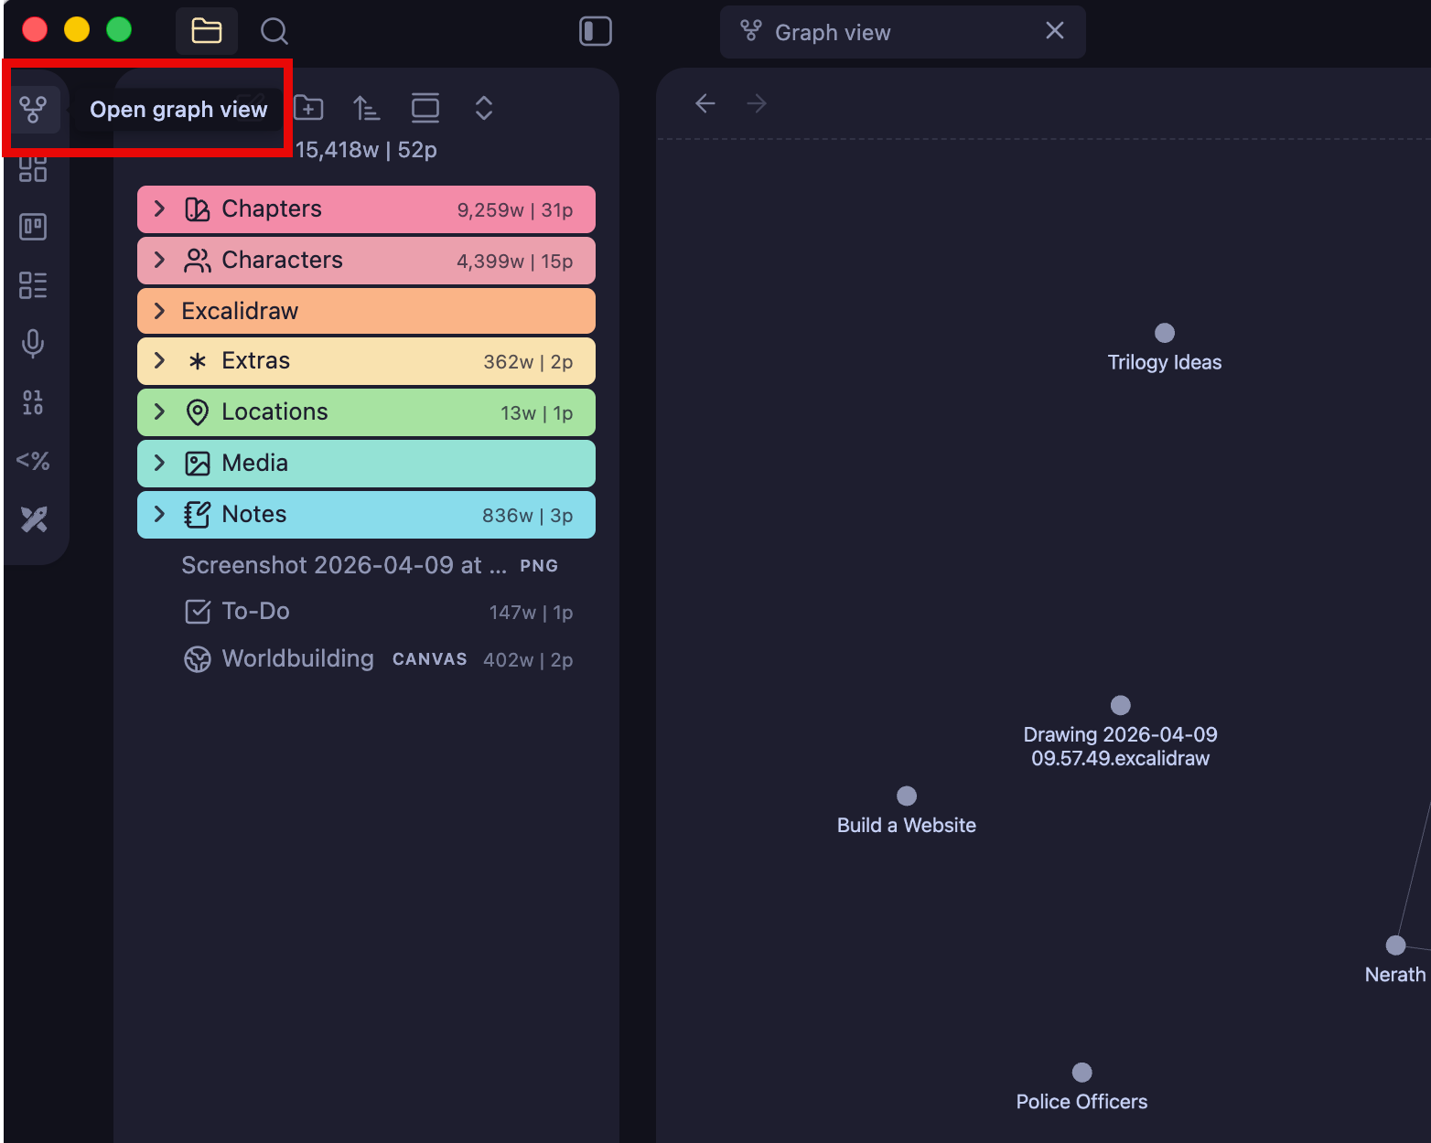Expand the Chapters folder
The height and width of the screenshot is (1143, 1431).
pos(160,208)
